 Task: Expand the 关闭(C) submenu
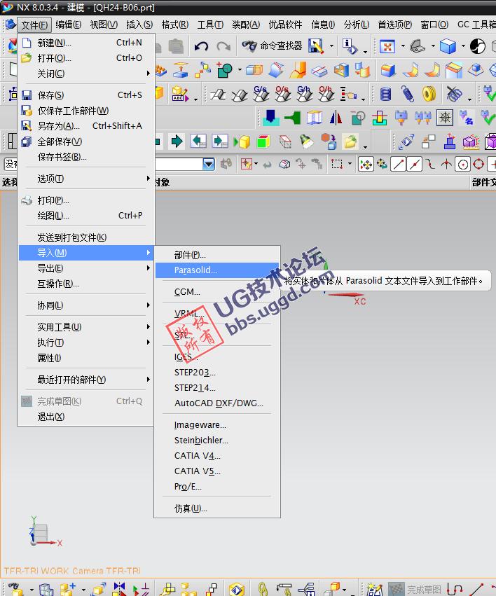coord(85,74)
